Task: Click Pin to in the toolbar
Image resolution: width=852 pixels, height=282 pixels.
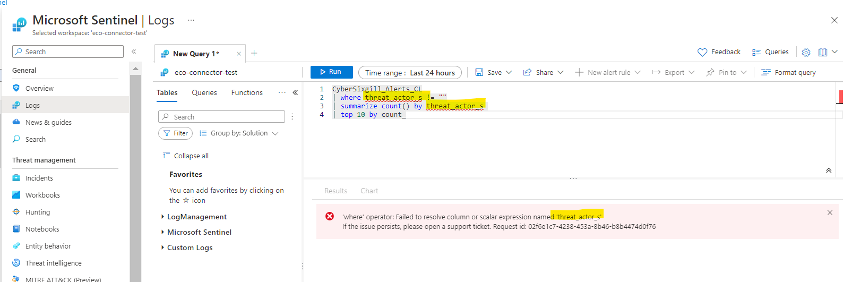Action: pos(721,72)
